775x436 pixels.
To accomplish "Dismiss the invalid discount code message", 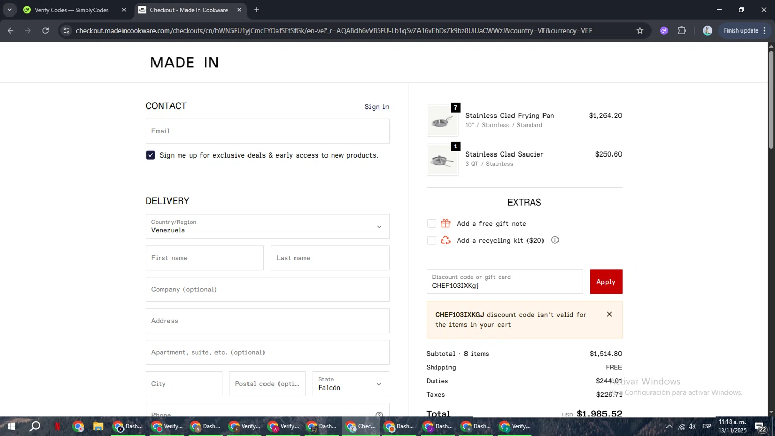I will (609, 314).
